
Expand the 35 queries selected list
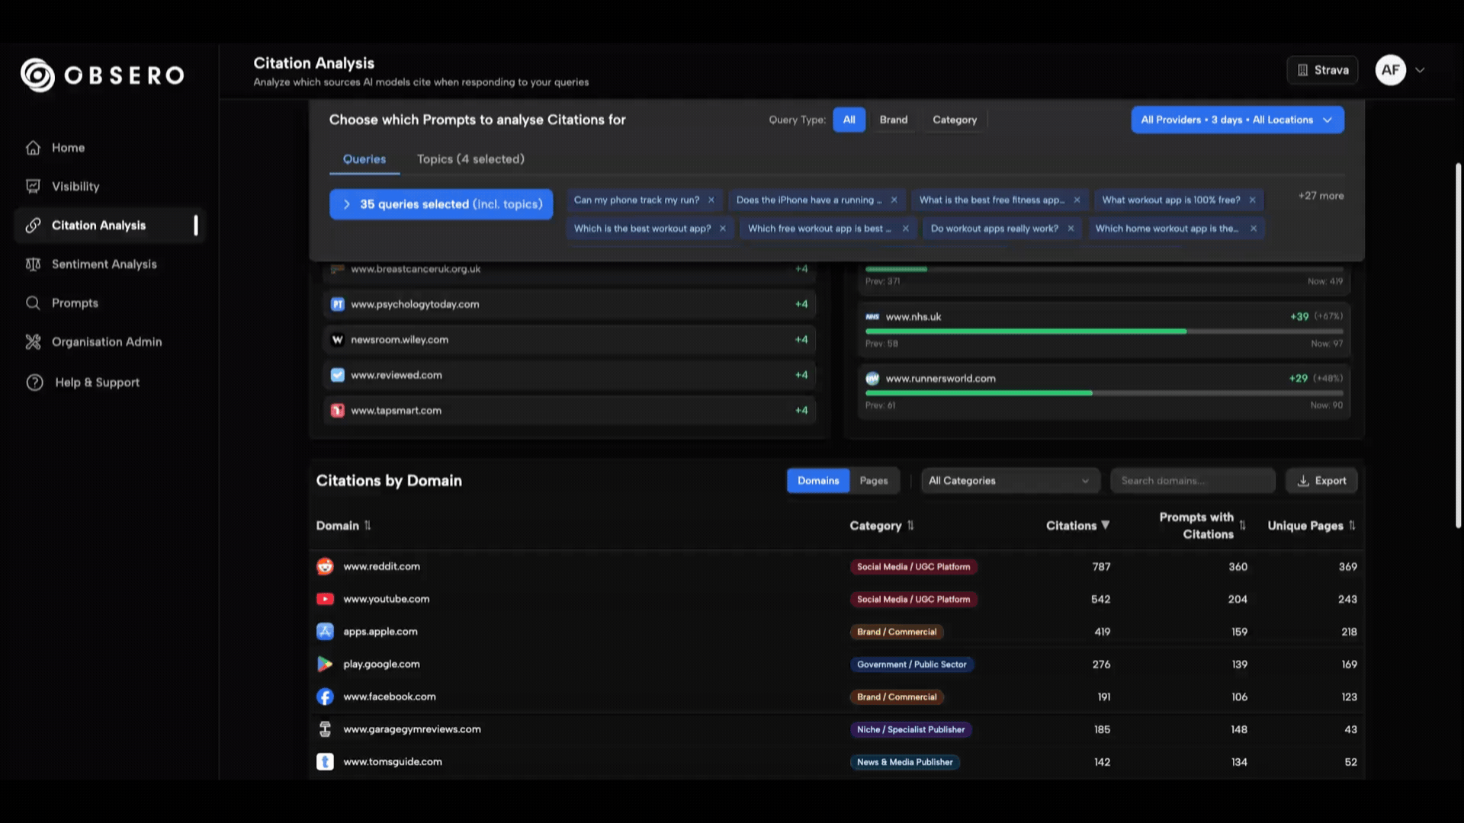[x=441, y=204]
